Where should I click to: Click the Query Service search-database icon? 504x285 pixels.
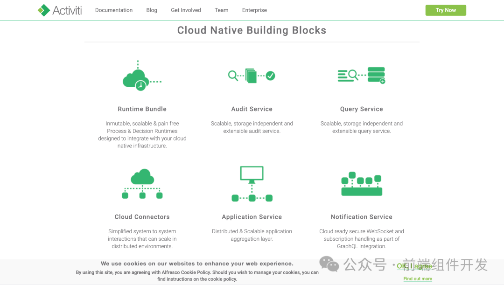tap(361, 76)
